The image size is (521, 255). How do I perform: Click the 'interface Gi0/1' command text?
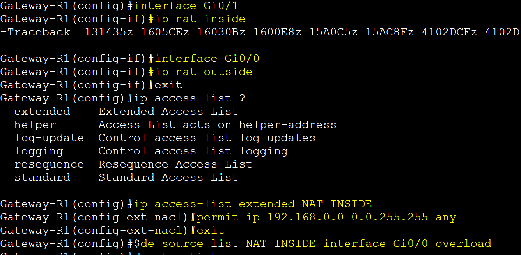[186, 6]
